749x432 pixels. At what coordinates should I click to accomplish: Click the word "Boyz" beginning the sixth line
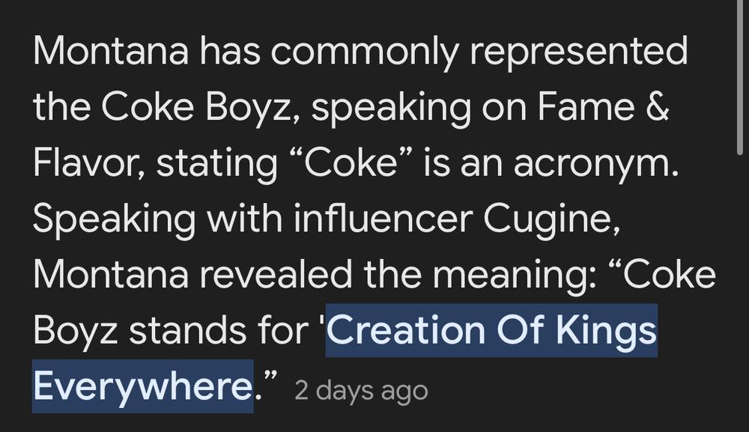(75, 330)
